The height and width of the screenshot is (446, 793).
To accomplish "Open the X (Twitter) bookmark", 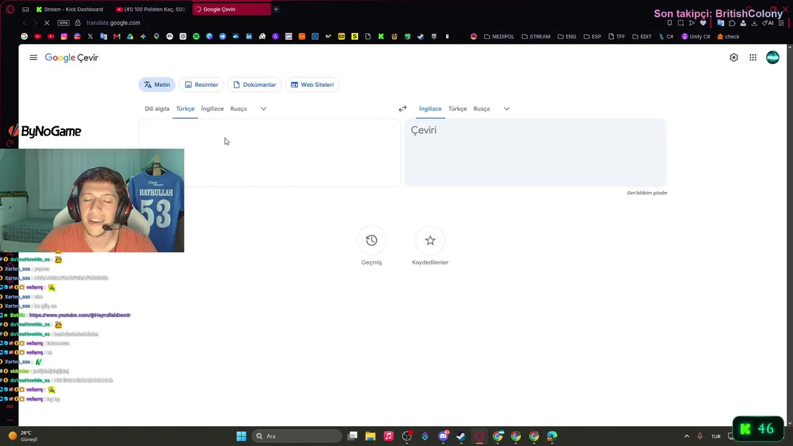I will pos(90,37).
